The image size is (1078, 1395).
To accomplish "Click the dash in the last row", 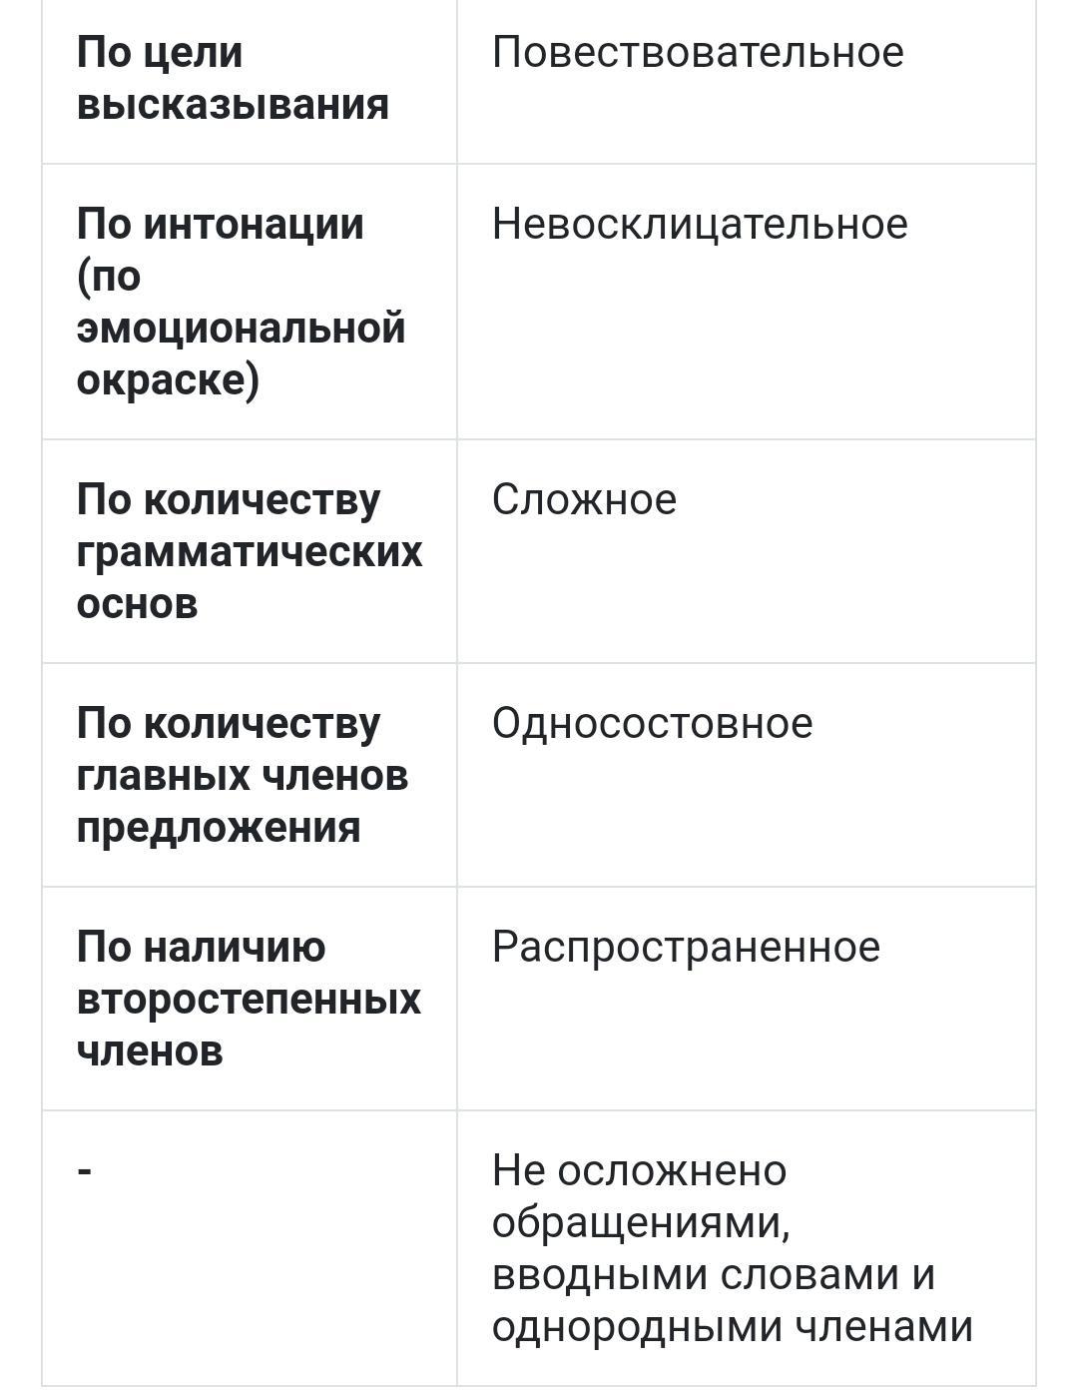I will pyautogui.click(x=85, y=1170).
